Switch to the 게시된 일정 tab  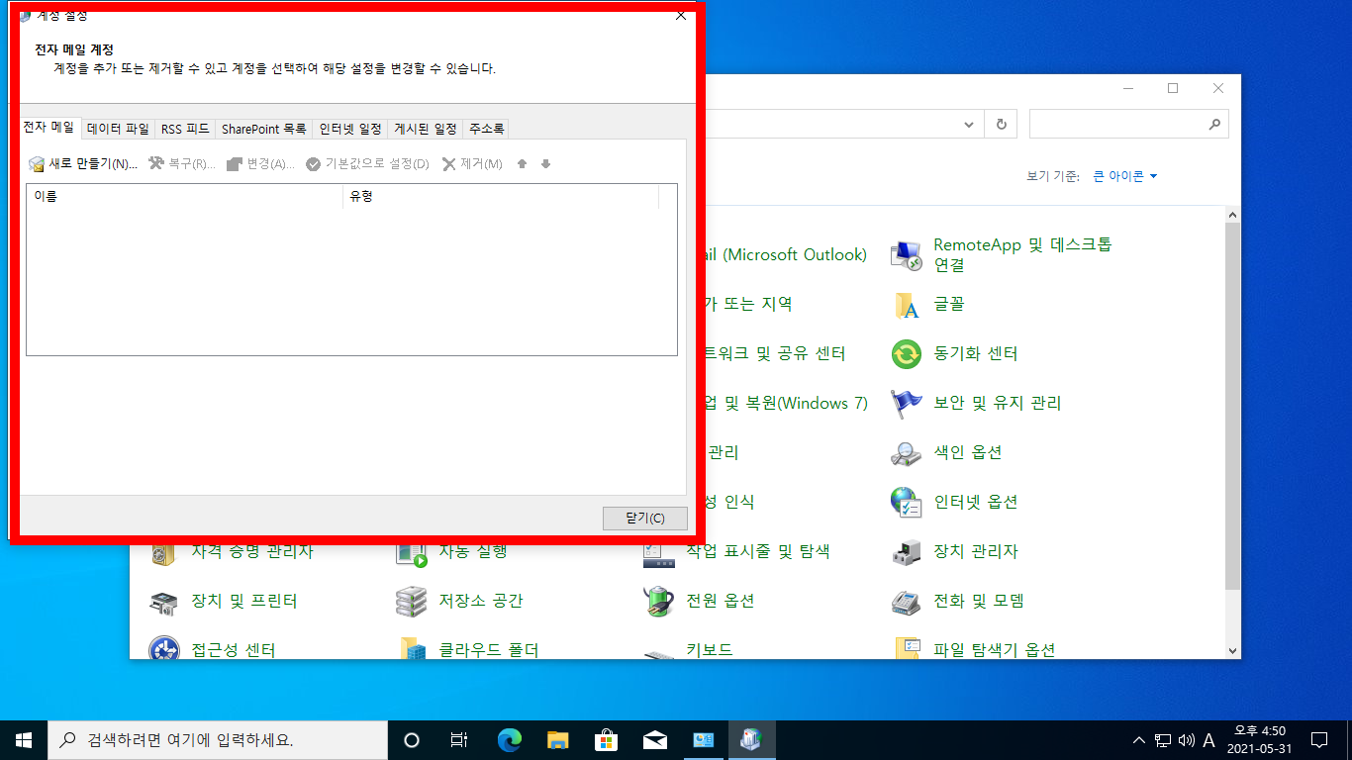pos(426,130)
